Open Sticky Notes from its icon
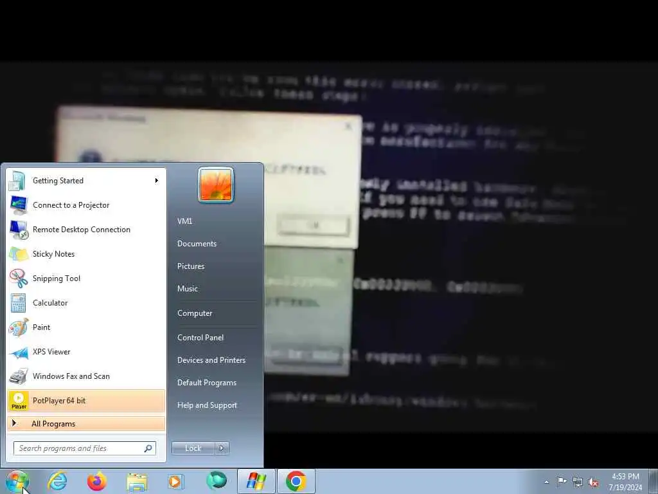The image size is (658, 494). pyautogui.click(x=19, y=254)
